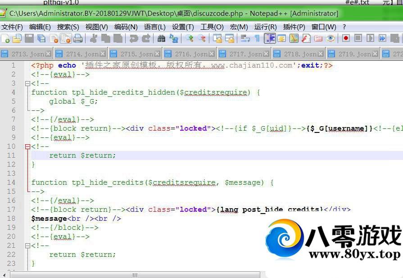The image size is (403, 278).
Task: Open the 宏(M) menu
Action: (239, 27)
